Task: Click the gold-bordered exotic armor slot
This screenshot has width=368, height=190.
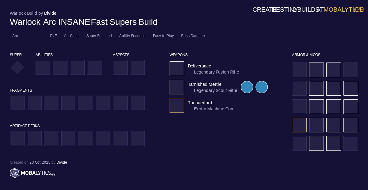Action: click(x=299, y=125)
